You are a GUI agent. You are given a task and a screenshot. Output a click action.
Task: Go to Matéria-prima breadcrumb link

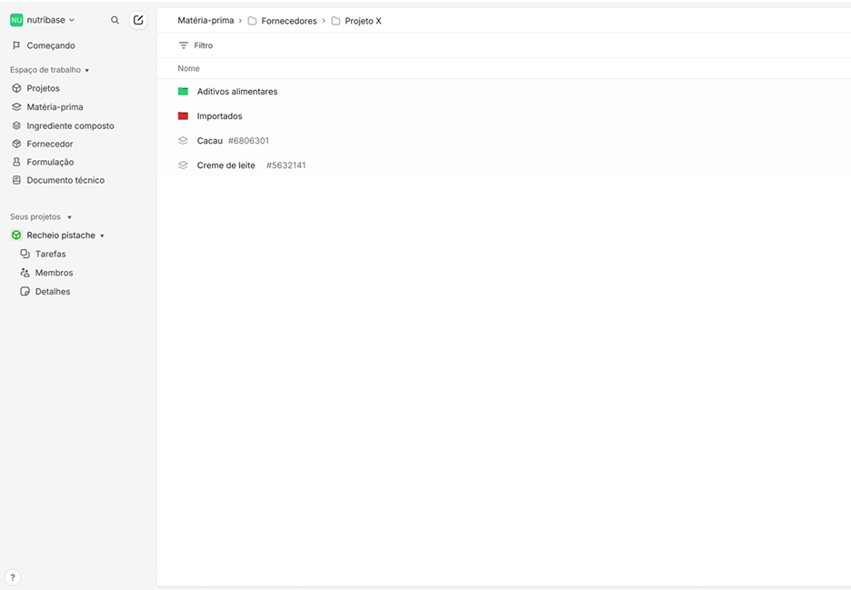point(205,21)
